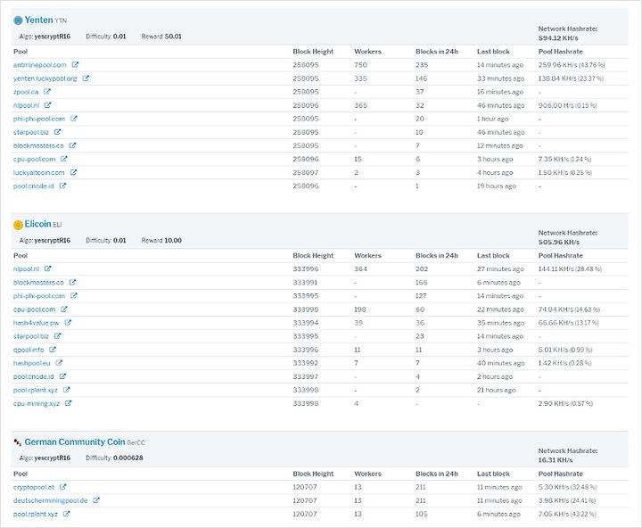Click external link icon for hashpool.eu
Screen dimensions: 642x528
59,363
